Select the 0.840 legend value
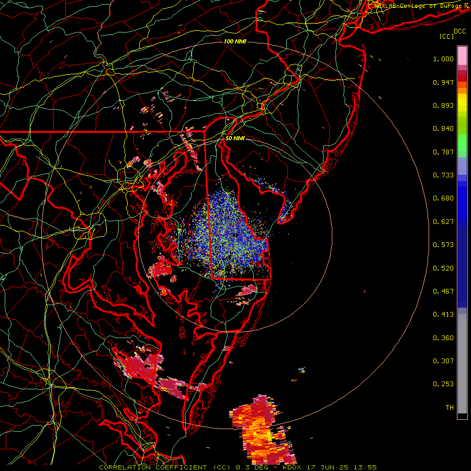The width and height of the screenshot is (471, 471). click(443, 129)
